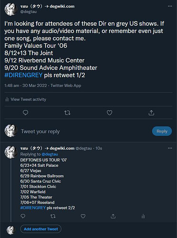177x238 pixels.
Task: Click the reply icon under main tweet
Action: pyautogui.click(x=26, y=113)
